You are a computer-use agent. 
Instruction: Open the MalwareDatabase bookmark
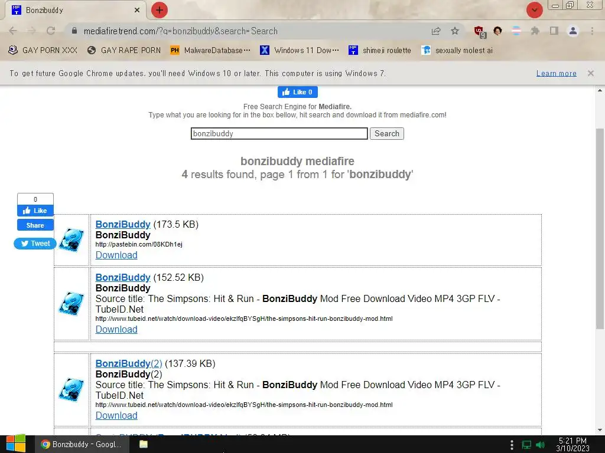click(x=211, y=50)
